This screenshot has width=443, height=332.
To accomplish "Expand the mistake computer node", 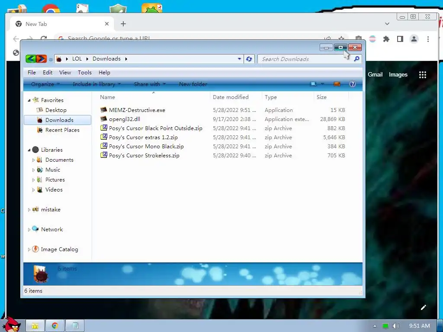I will [29, 210].
